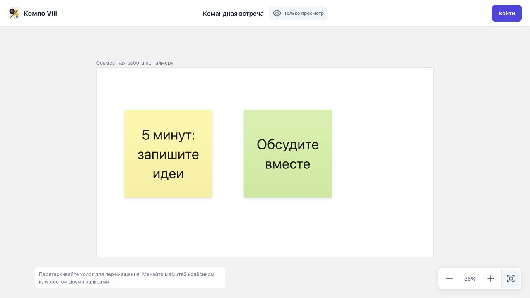Screen dimensions: 530x298
Task: Click the Войти button
Action: (x=506, y=13)
